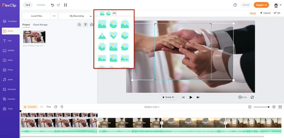Screen dimensions: 284x138
Task: Choose the square crop shape in first row
Action: click(x=102, y=24)
